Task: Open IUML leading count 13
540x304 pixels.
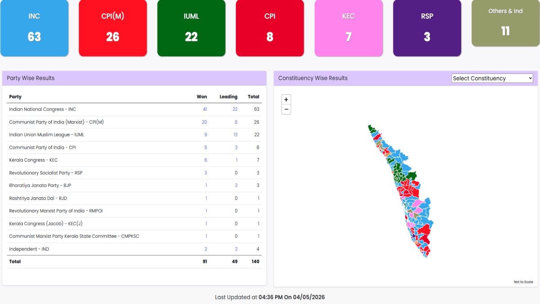Action: (235, 135)
